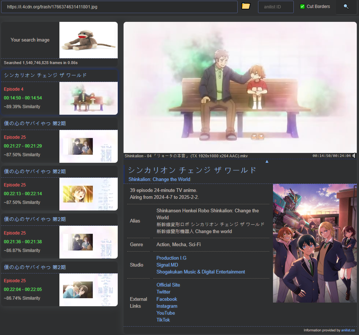Screen dimensions: 359x335
Task: Open the Twitter external link
Action: [163, 292]
